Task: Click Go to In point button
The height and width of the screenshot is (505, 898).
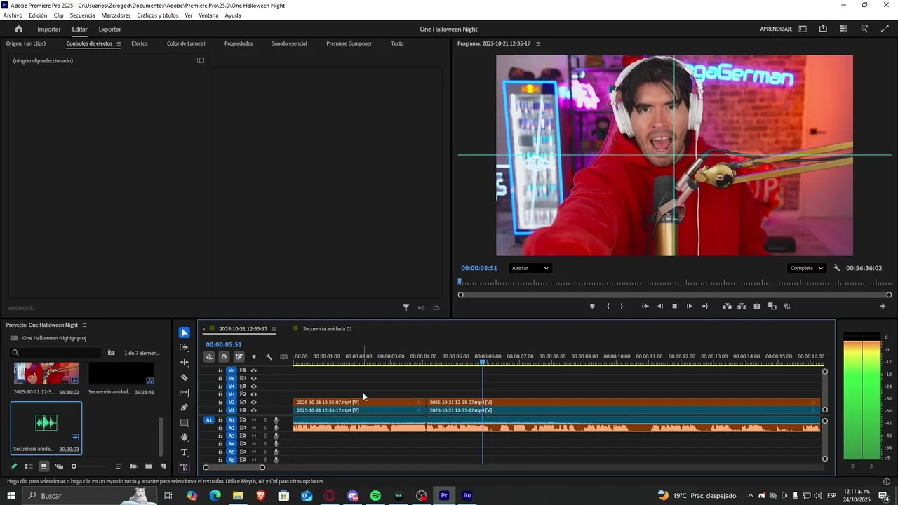Action: tap(645, 306)
